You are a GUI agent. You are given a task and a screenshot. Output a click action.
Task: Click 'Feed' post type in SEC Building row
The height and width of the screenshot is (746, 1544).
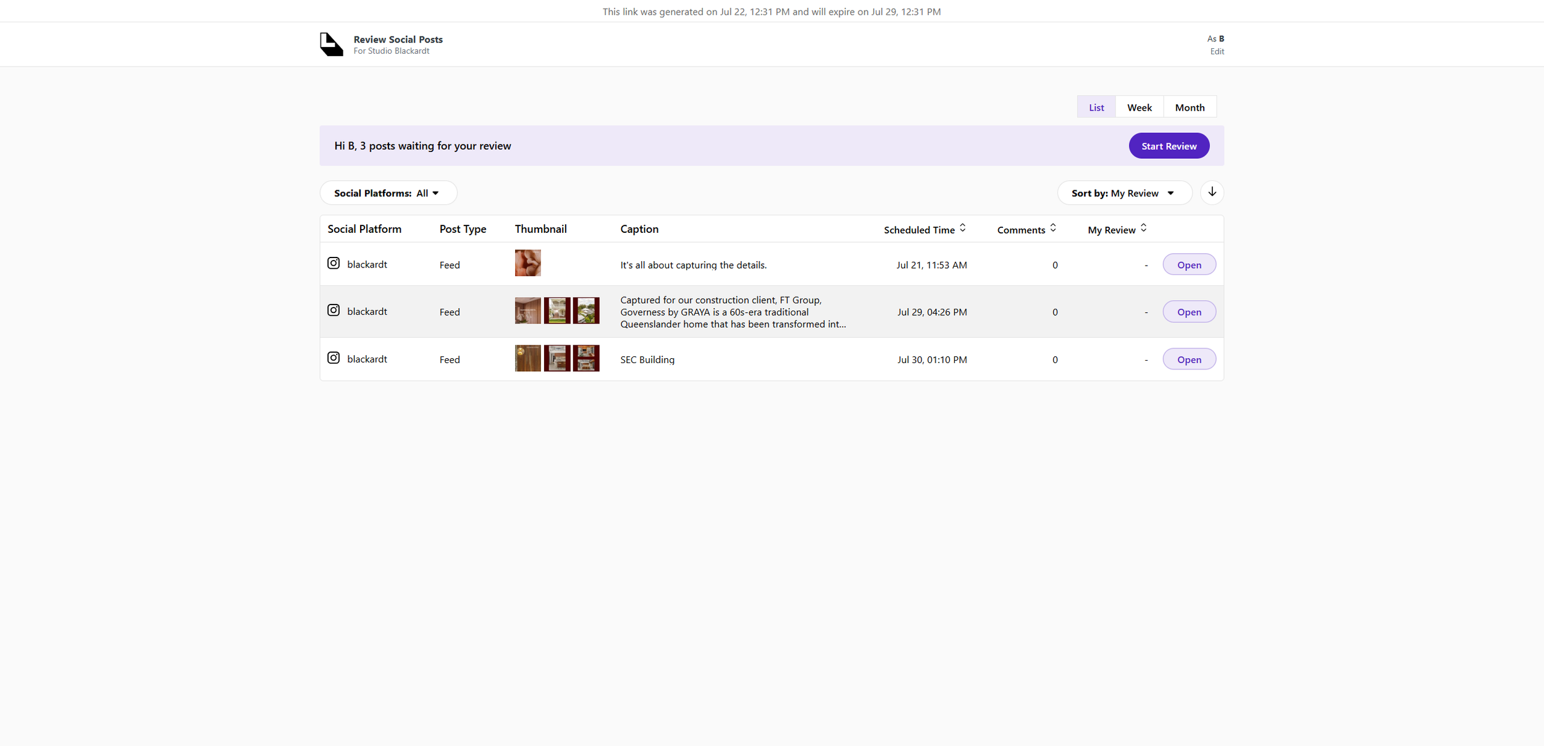tap(450, 359)
